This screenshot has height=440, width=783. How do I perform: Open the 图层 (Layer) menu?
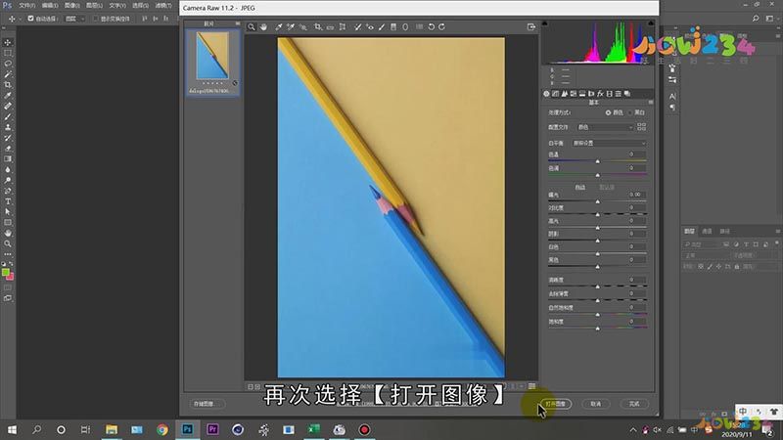(x=94, y=6)
